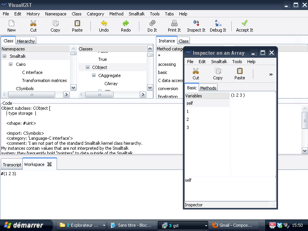This screenshot has height=231, width=308.
Task: Select variable 2 in Inspector list
Action: [207, 119]
